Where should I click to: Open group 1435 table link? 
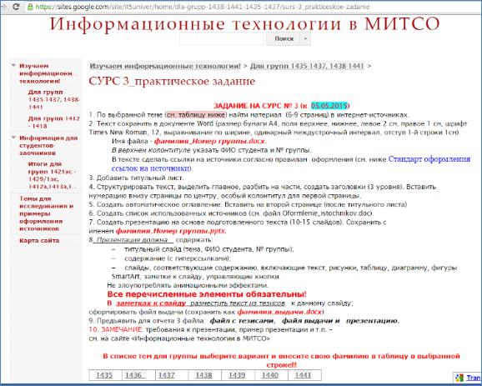click(104, 375)
